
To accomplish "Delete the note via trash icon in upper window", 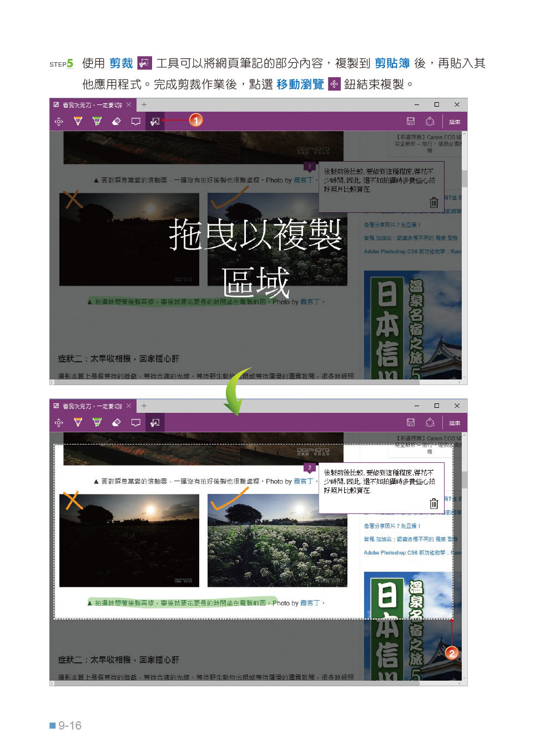I will [x=434, y=203].
